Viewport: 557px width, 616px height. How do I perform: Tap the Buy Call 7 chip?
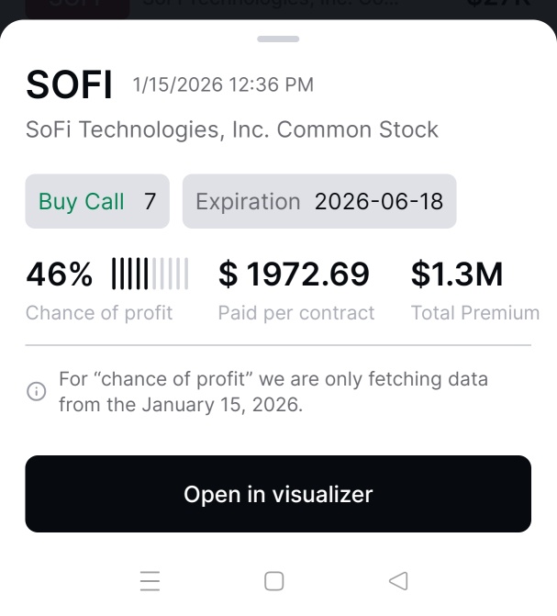tap(97, 201)
